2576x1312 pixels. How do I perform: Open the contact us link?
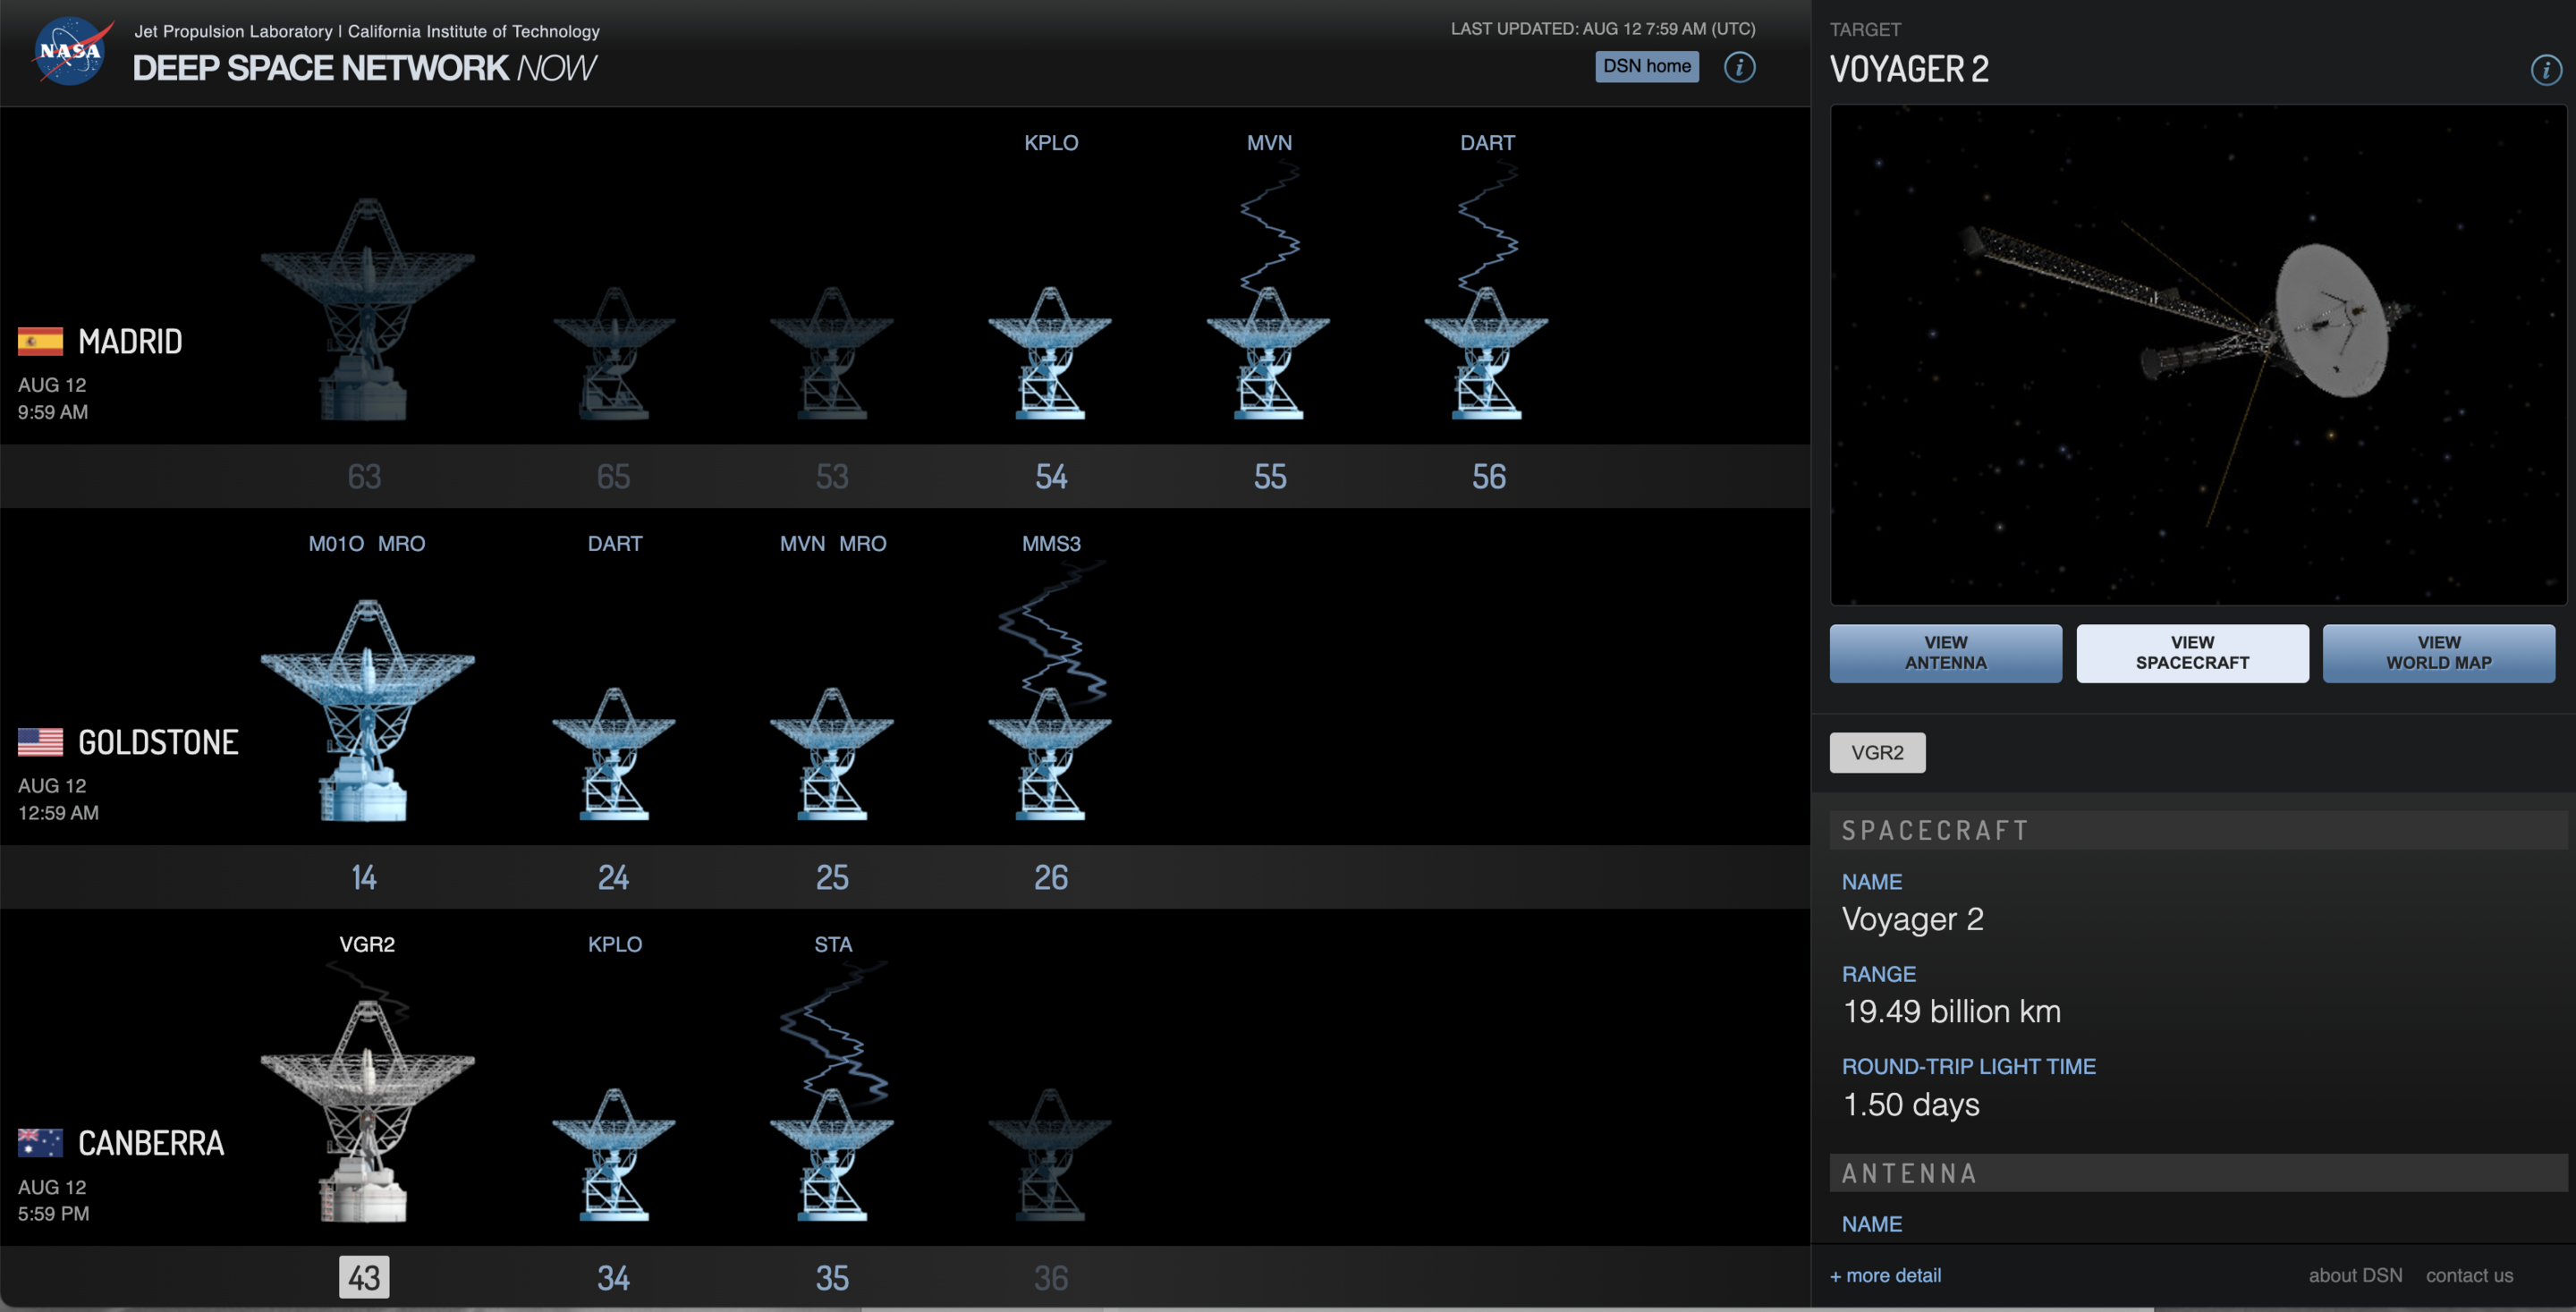[2468, 1275]
